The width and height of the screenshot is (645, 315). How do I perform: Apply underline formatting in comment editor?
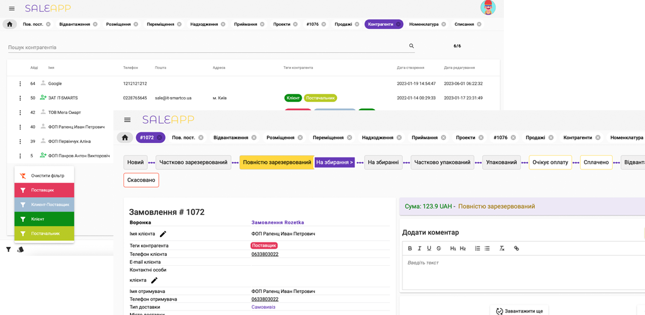(x=429, y=248)
